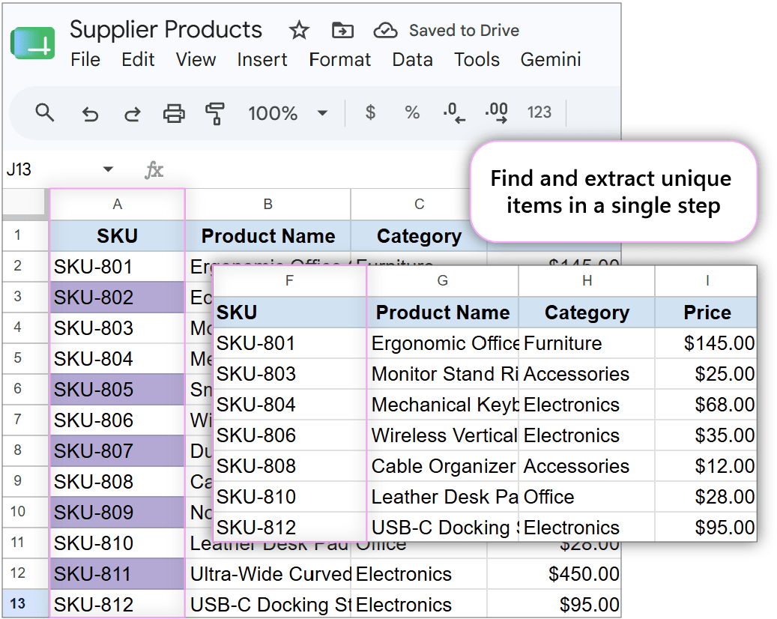Click the redo arrow

(132, 113)
